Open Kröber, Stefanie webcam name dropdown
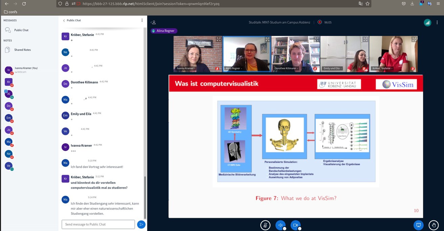This screenshot has width=444, height=231. point(383,68)
